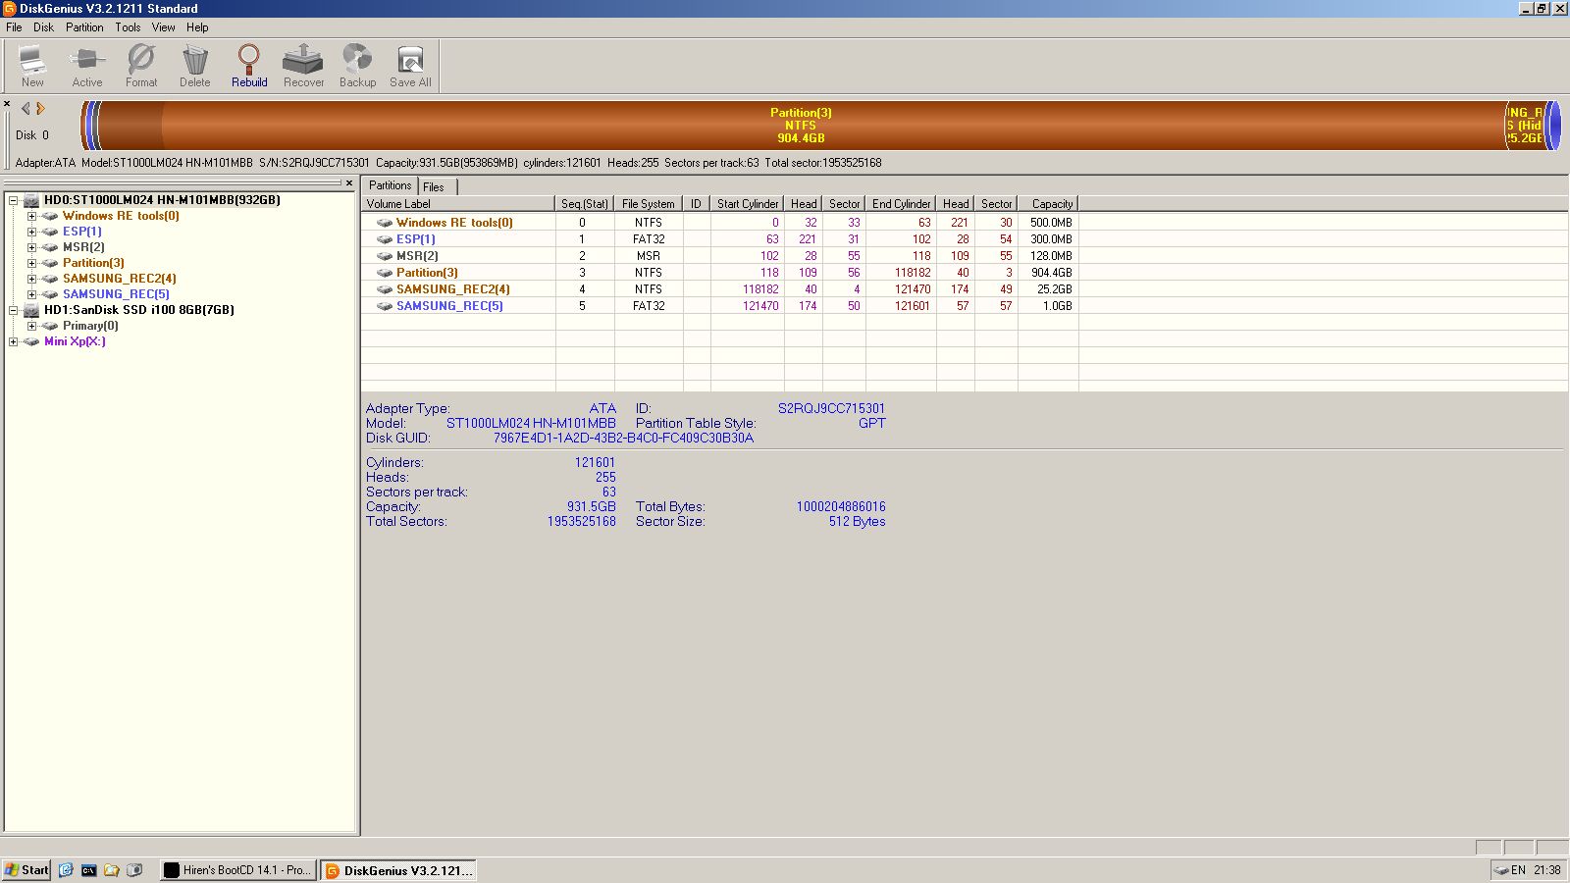Go to next disk arrow
This screenshot has height=883, width=1570.
[40, 109]
